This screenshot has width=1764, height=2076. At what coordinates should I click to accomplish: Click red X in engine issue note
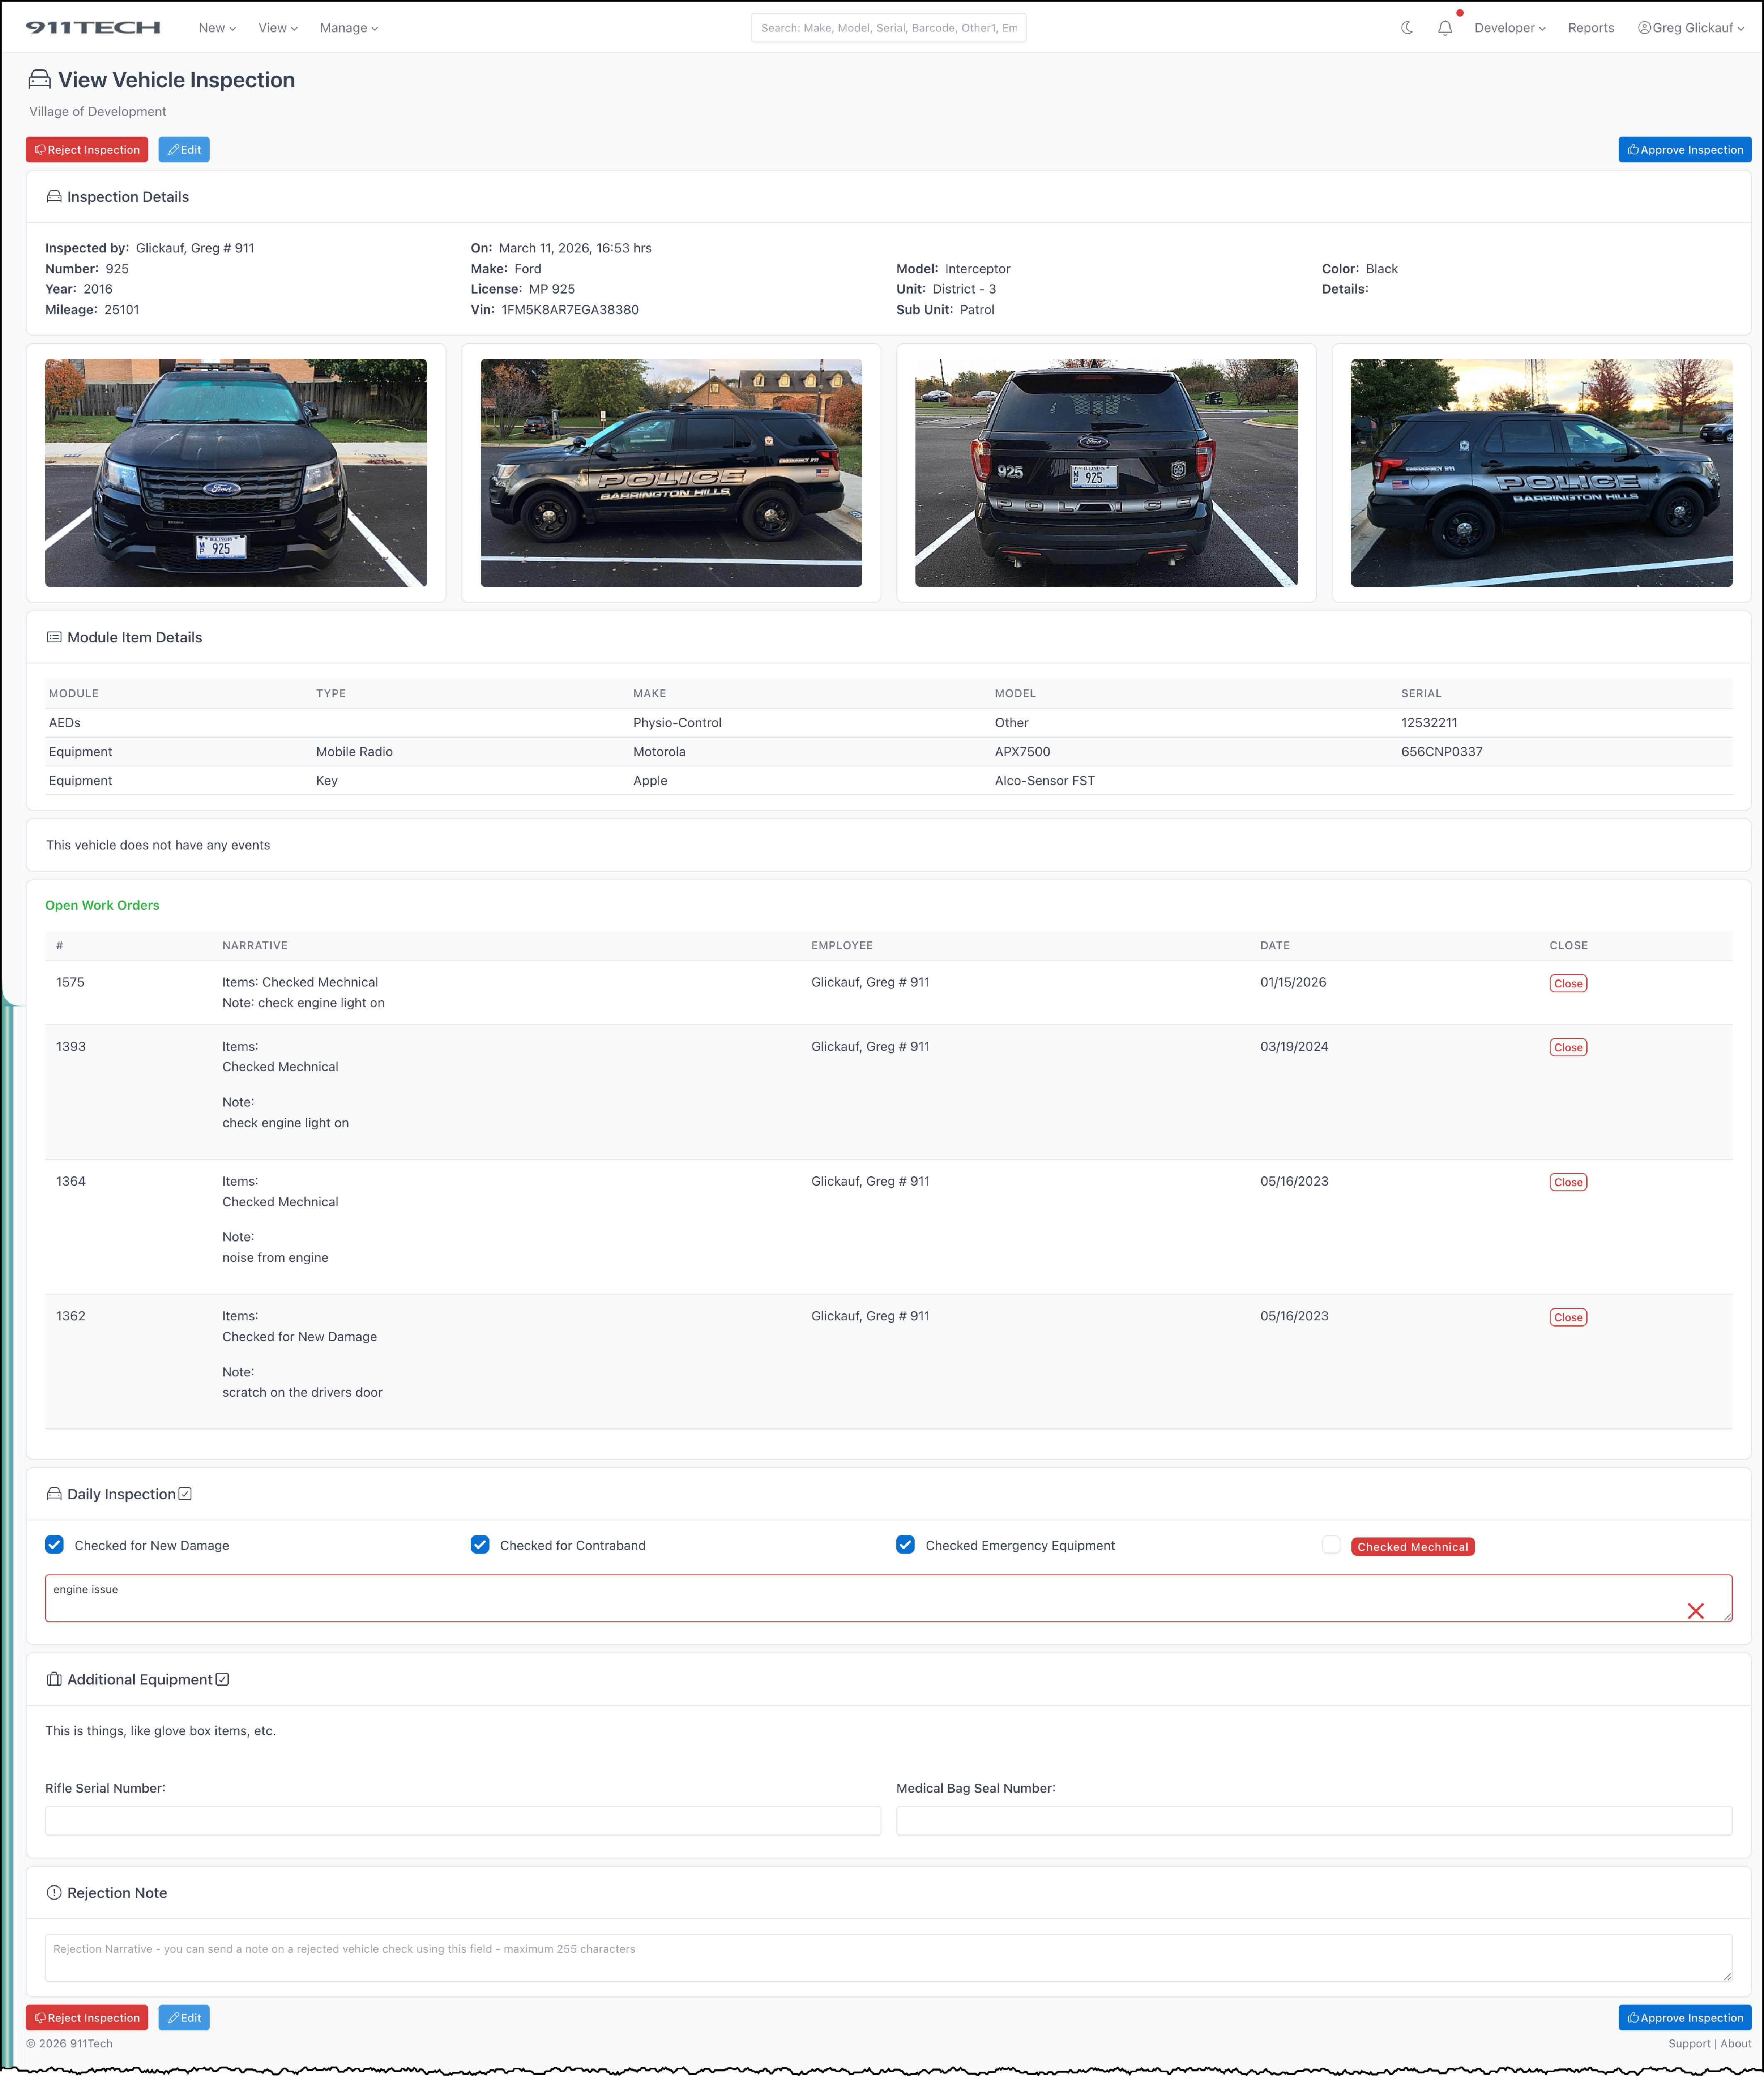point(1695,1611)
